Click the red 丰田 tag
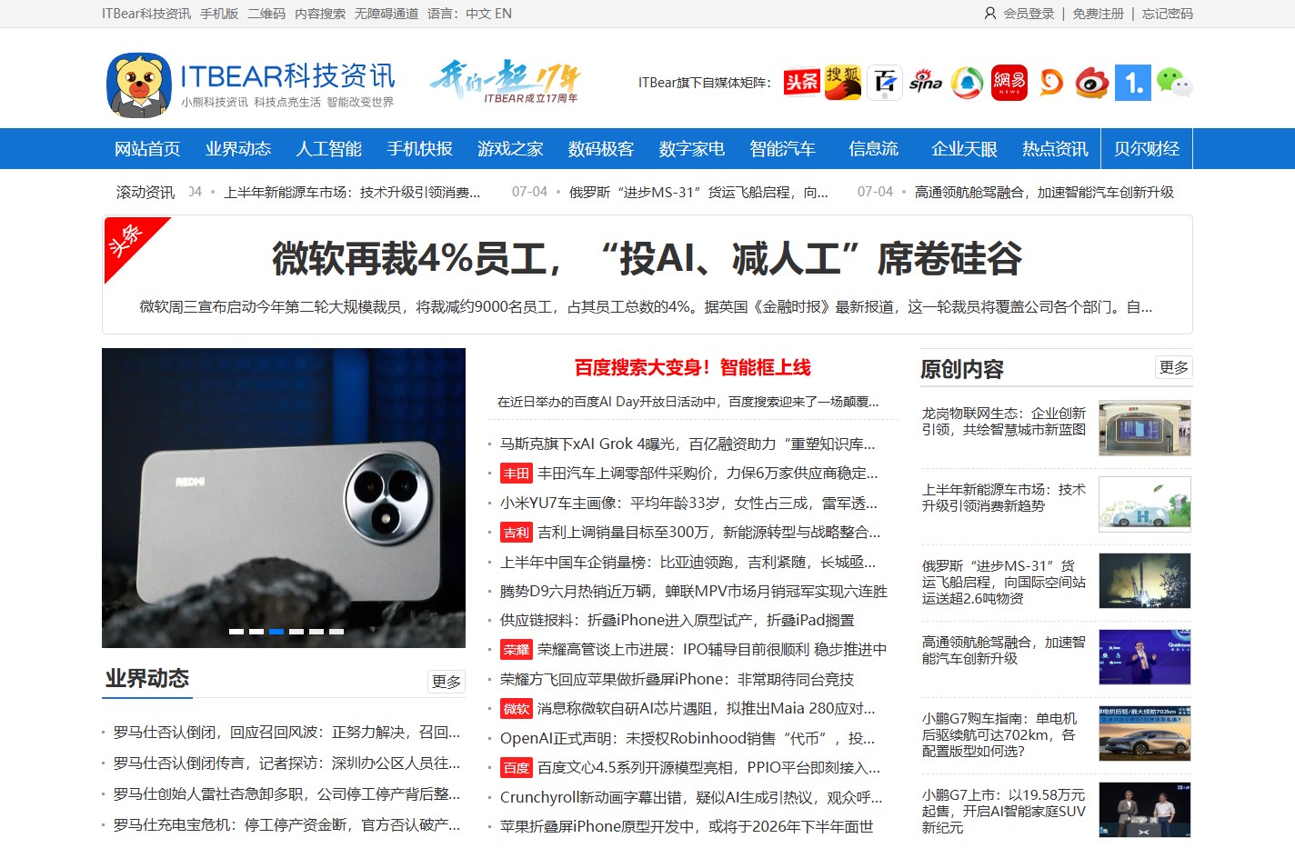 point(516,474)
